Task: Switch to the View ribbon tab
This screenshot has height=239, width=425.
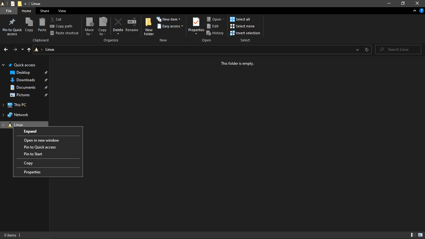Action: tap(62, 11)
